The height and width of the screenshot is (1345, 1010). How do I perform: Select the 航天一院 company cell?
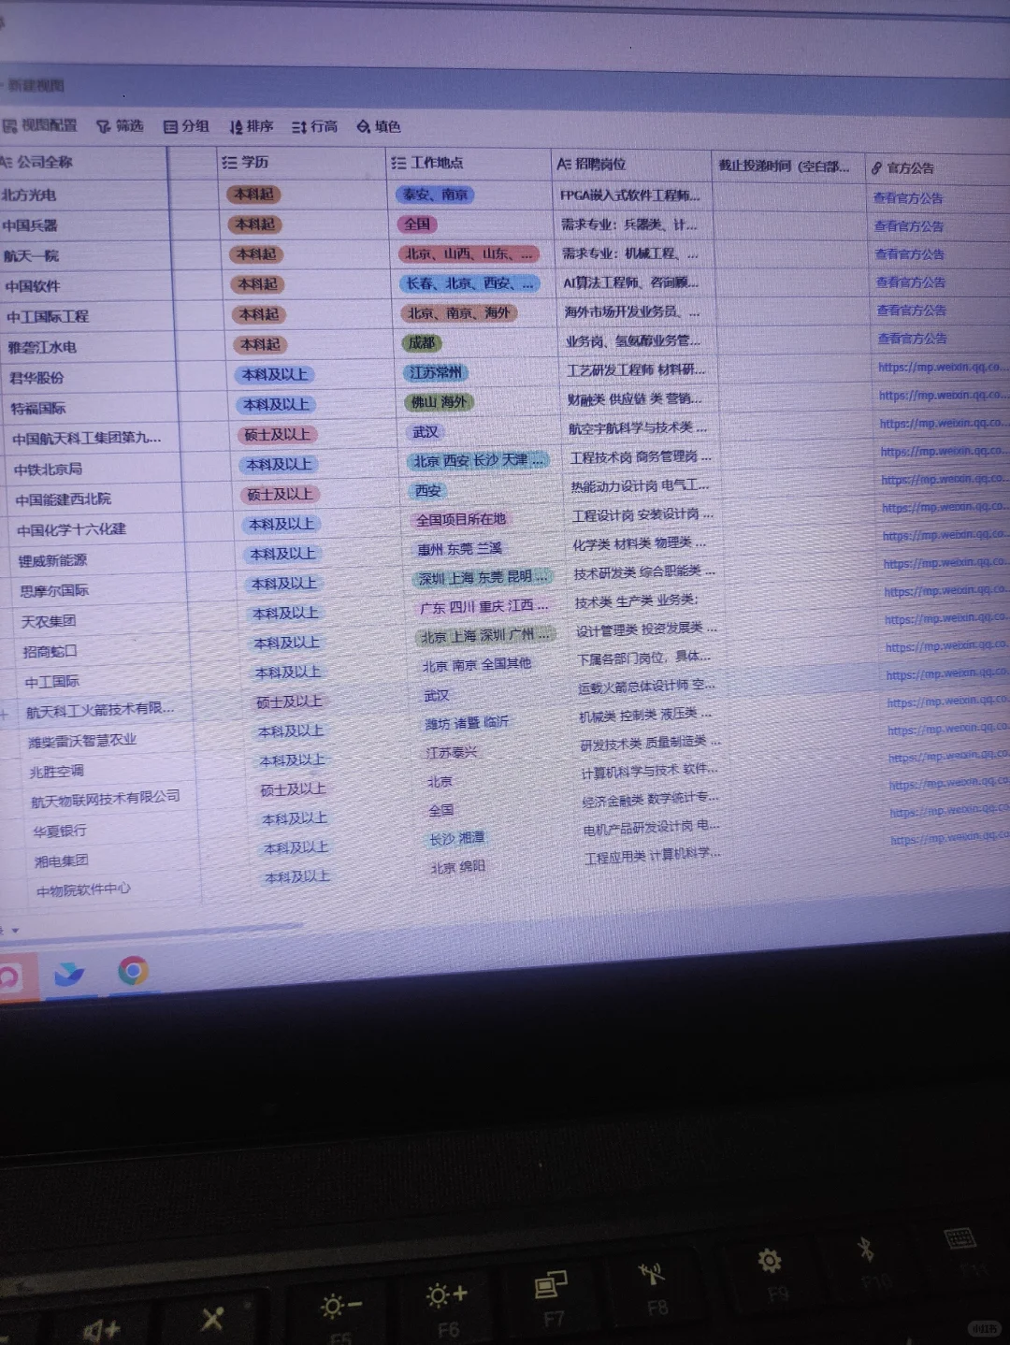coord(32,255)
